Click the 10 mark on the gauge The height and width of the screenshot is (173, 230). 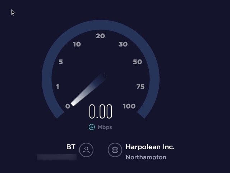tap(77, 44)
